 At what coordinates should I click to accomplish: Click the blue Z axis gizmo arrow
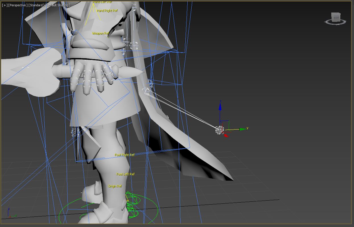click(x=220, y=107)
